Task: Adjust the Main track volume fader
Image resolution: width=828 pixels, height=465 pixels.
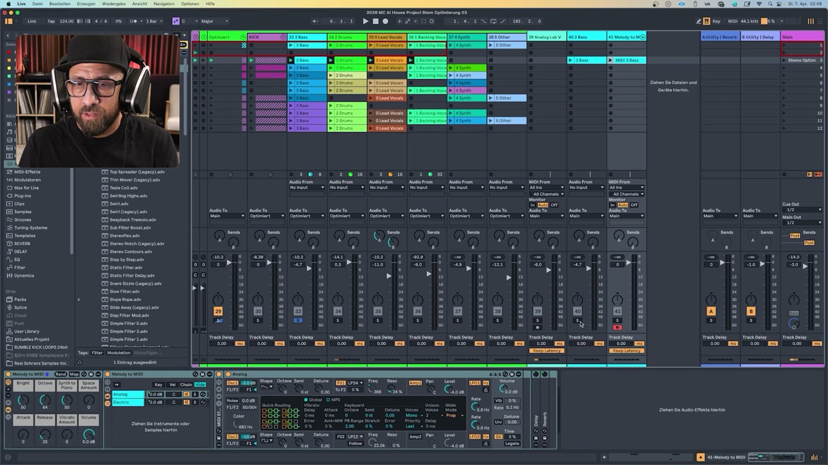Action: [x=805, y=265]
